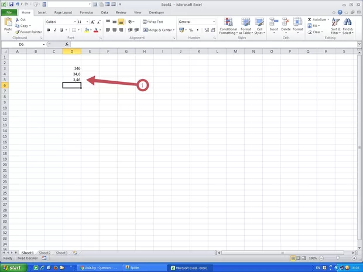Click the Name Box showing D6
This screenshot has height=272, width=363.
[x=22, y=44]
